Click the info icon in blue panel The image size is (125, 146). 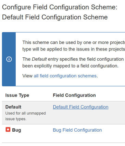point(9,59)
